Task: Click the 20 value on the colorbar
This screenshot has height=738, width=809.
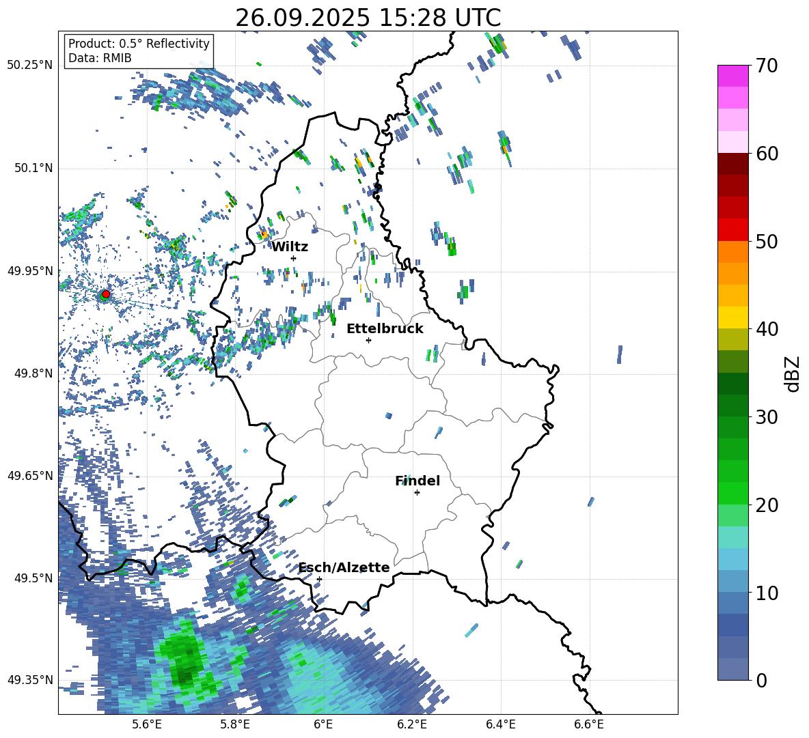Action: click(767, 505)
